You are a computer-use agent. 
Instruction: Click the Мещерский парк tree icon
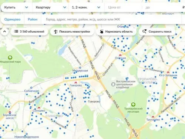pos(10,57)
